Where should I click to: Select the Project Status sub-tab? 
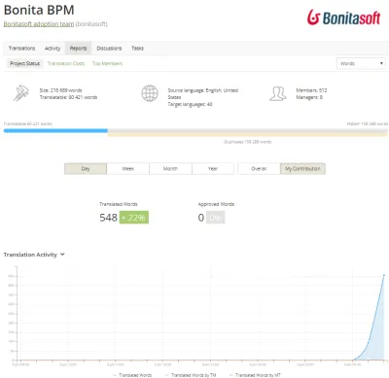point(25,63)
